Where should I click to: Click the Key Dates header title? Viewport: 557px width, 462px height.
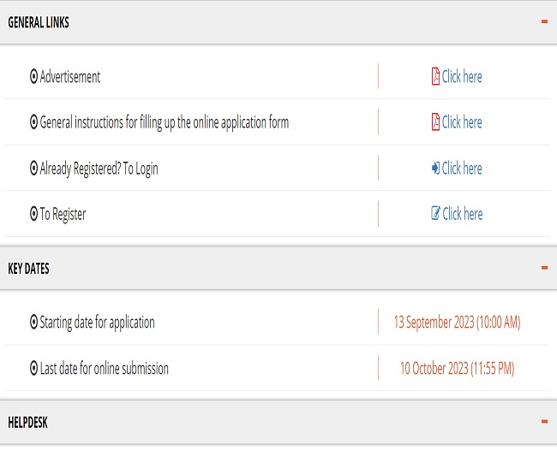28,269
